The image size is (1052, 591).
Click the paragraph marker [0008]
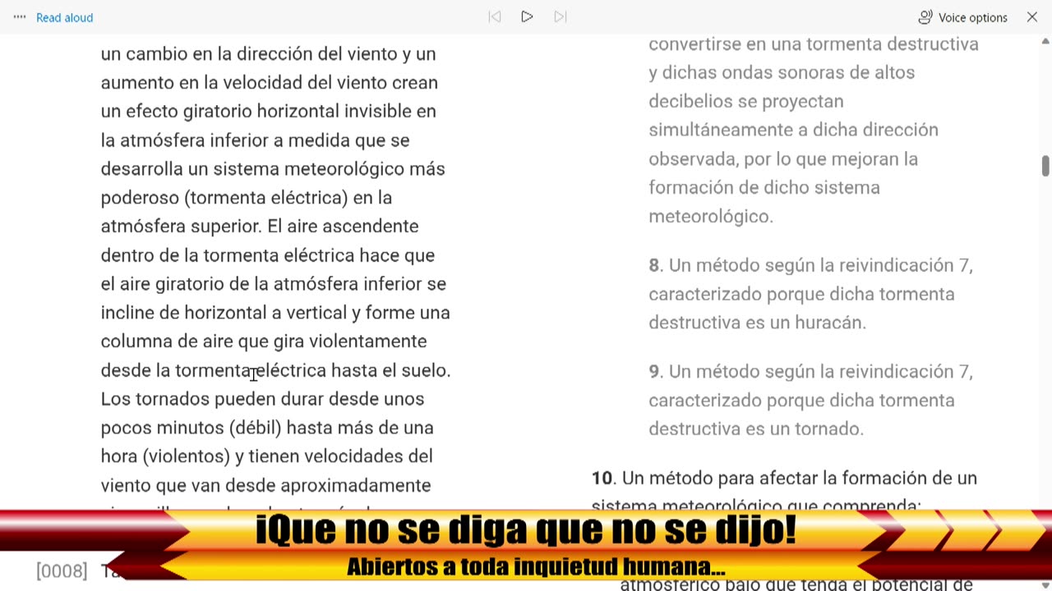point(62,570)
